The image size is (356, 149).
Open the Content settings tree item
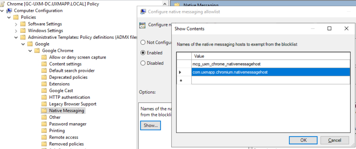[65, 64]
